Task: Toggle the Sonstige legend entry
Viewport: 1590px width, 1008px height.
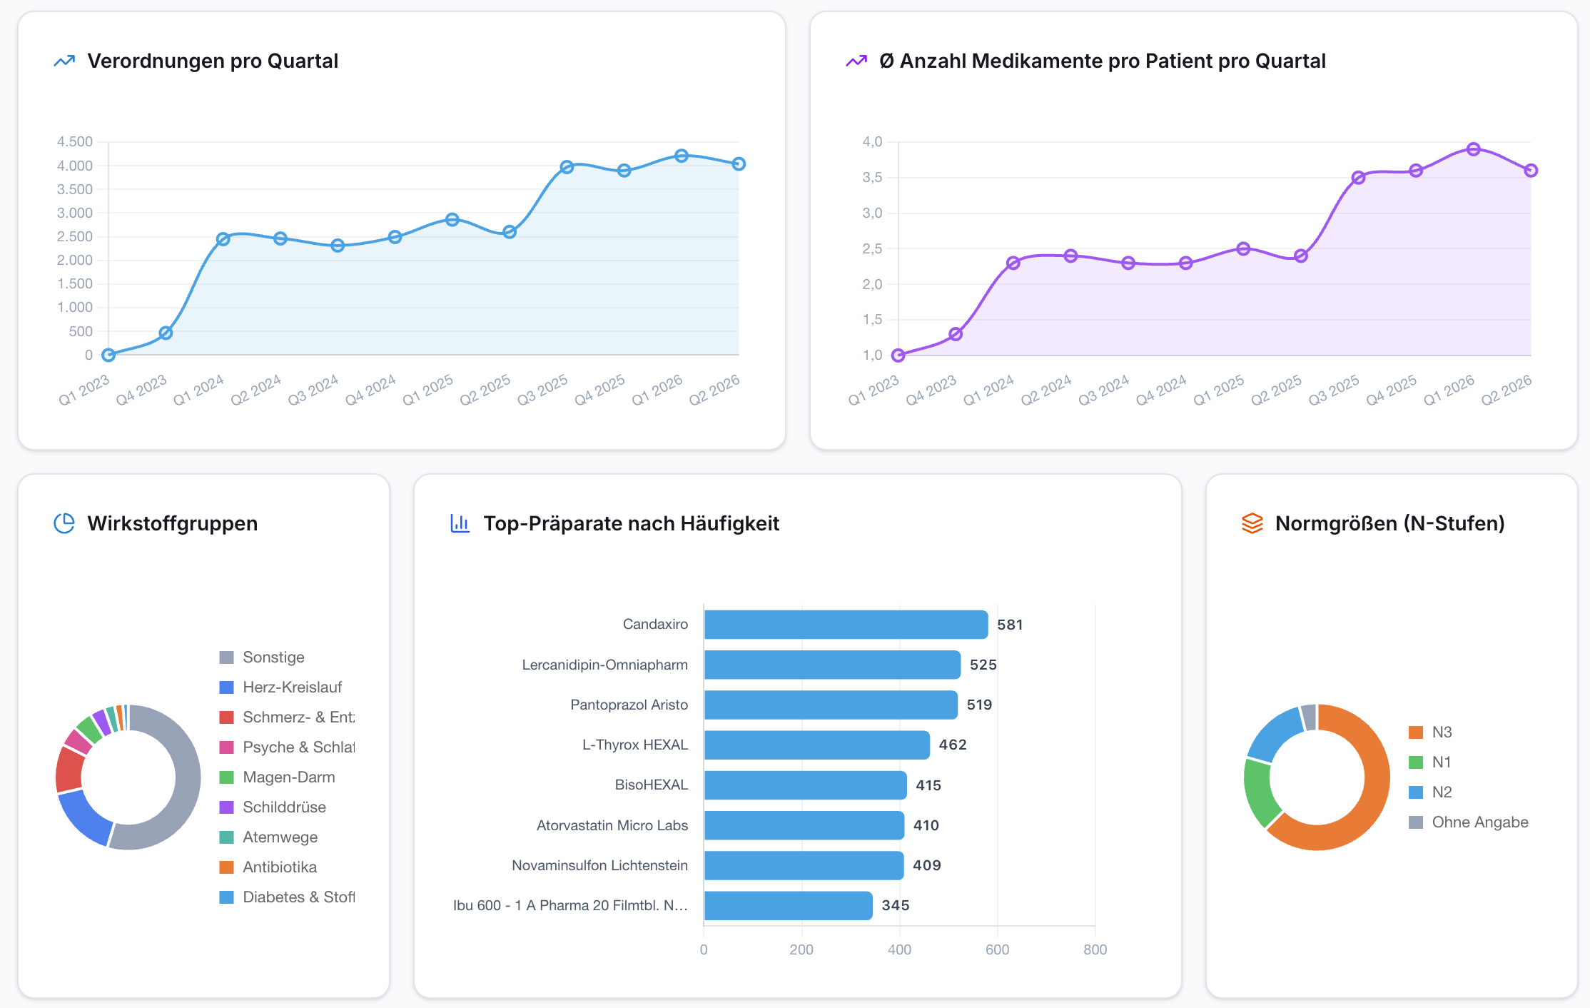Action: coord(262,657)
